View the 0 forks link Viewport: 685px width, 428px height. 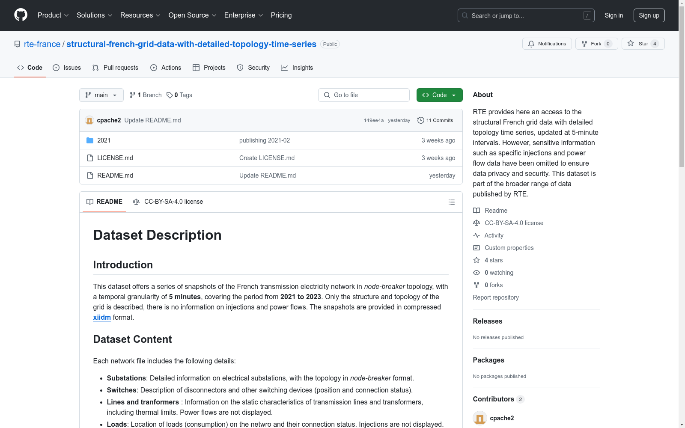[x=488, y=285]
